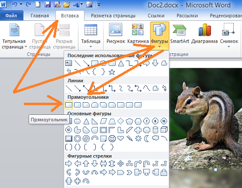Click the picture icon in quick access toolbar
This screenshot has height=188, width=242.
tap(89, 4)
